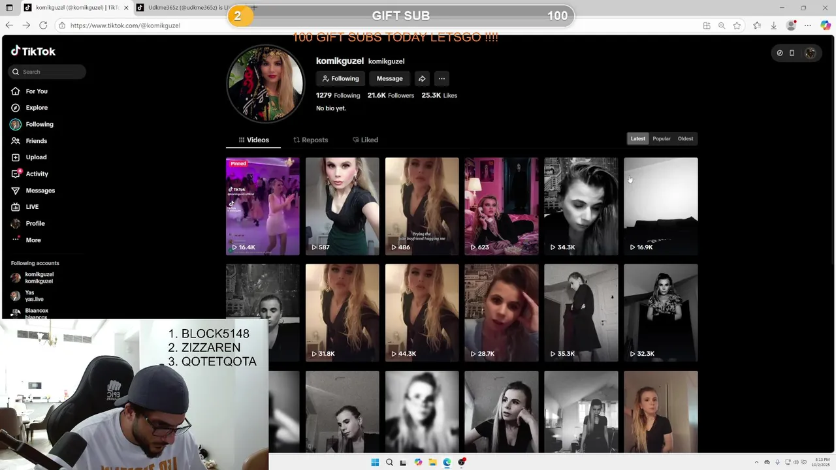This screenshot has width=836, height=470.
Task: Switch to the Videos tab
Action: [x=253, y=140]
